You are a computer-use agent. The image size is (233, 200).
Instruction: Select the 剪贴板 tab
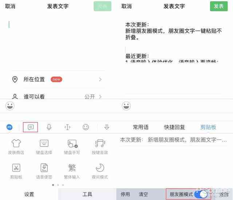click(208, 127)
